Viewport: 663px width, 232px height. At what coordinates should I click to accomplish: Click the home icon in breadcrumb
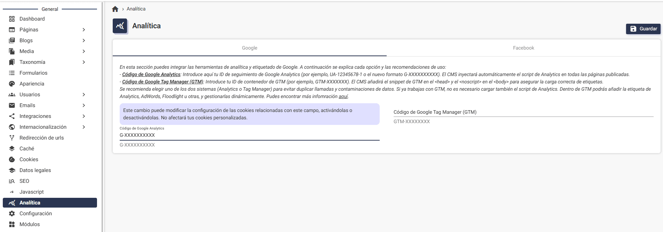point(115,9)
